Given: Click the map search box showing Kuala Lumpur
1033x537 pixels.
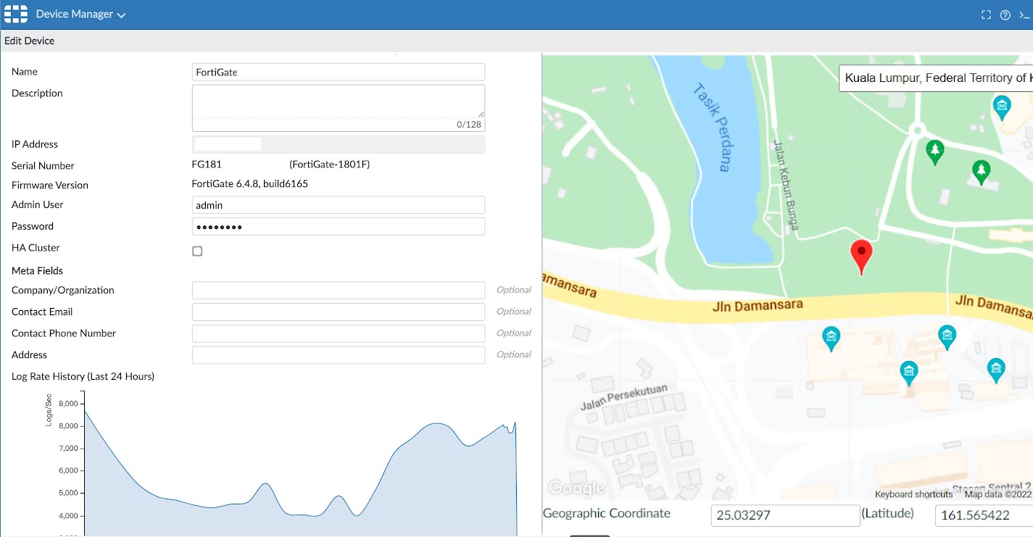Looking at the screenshot, I should tap(936, 78).
